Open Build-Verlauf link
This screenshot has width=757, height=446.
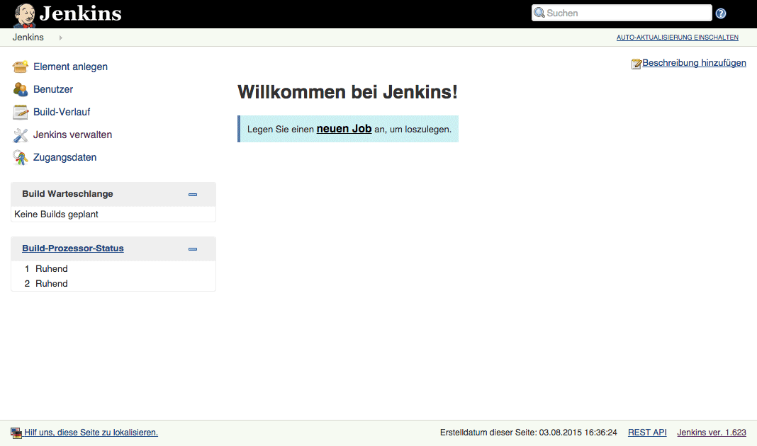62,112
